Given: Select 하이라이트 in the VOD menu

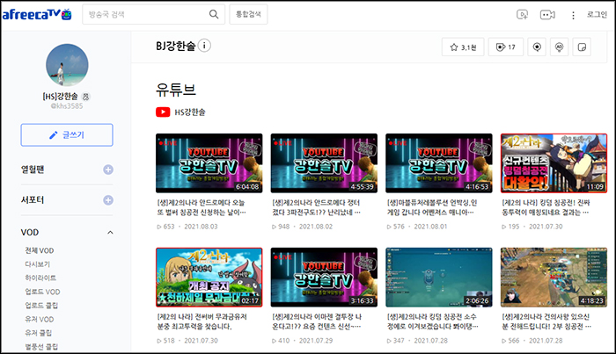Looking at the screenshot, I should tap(42, 278).
